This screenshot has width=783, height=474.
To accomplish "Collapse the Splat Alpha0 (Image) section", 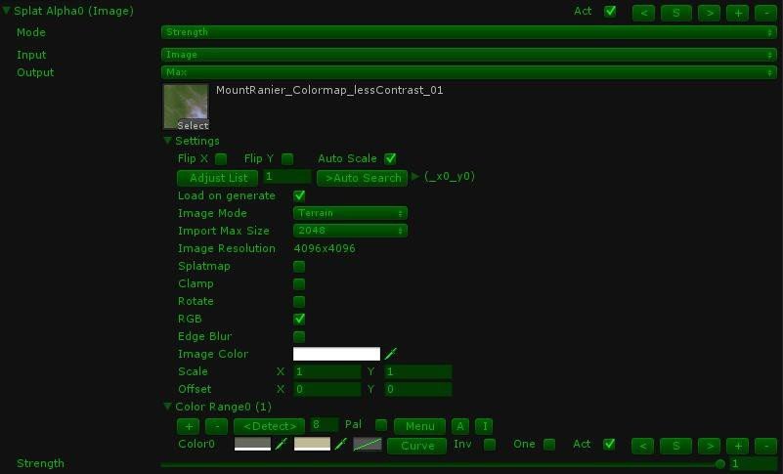I will tap(7, 10).
